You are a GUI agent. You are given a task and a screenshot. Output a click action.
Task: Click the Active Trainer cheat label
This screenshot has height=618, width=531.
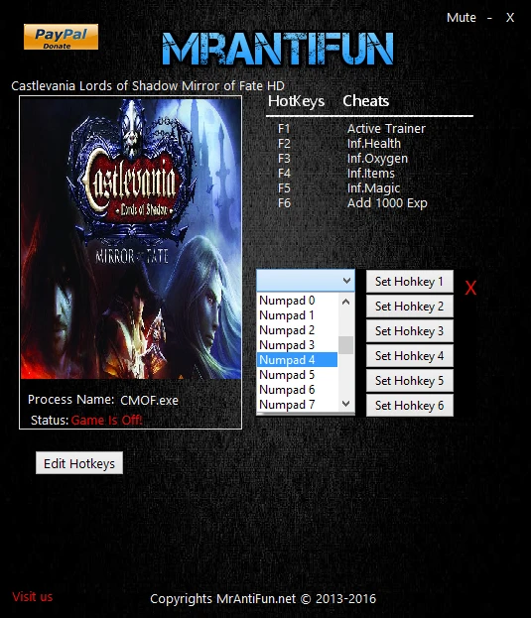pos(386,129)
